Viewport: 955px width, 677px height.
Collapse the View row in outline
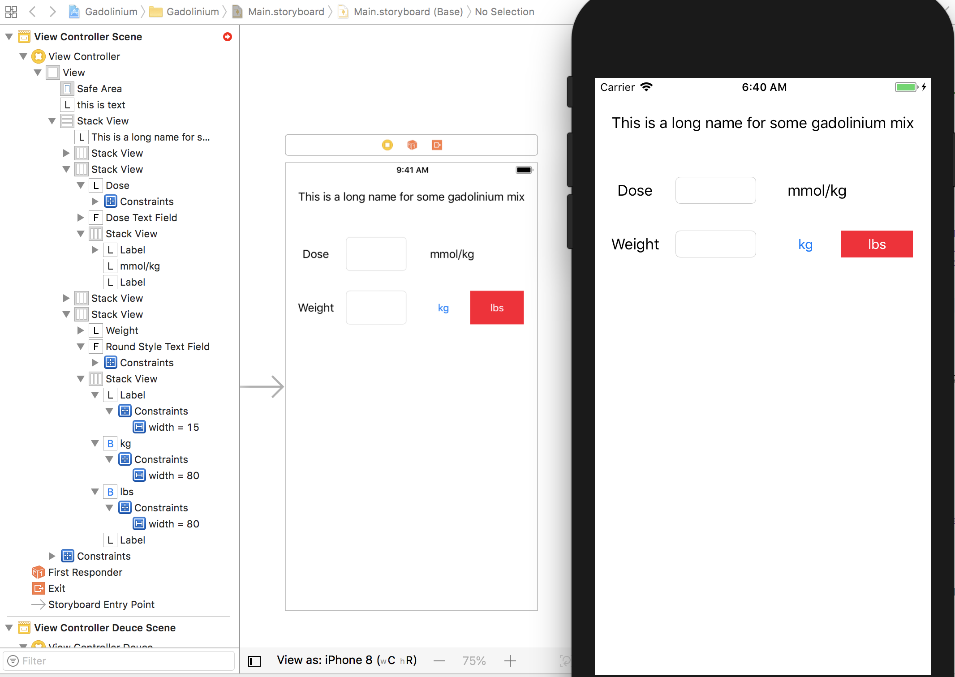coord(38,73)
